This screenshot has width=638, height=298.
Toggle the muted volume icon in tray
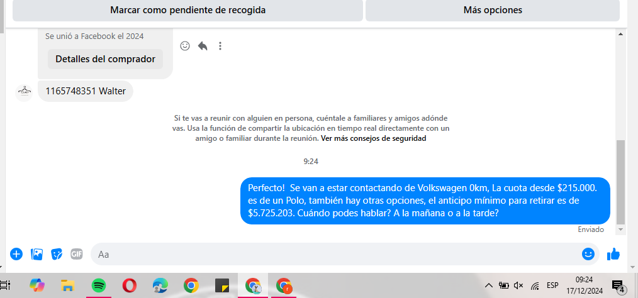click(x=518, y=285)
